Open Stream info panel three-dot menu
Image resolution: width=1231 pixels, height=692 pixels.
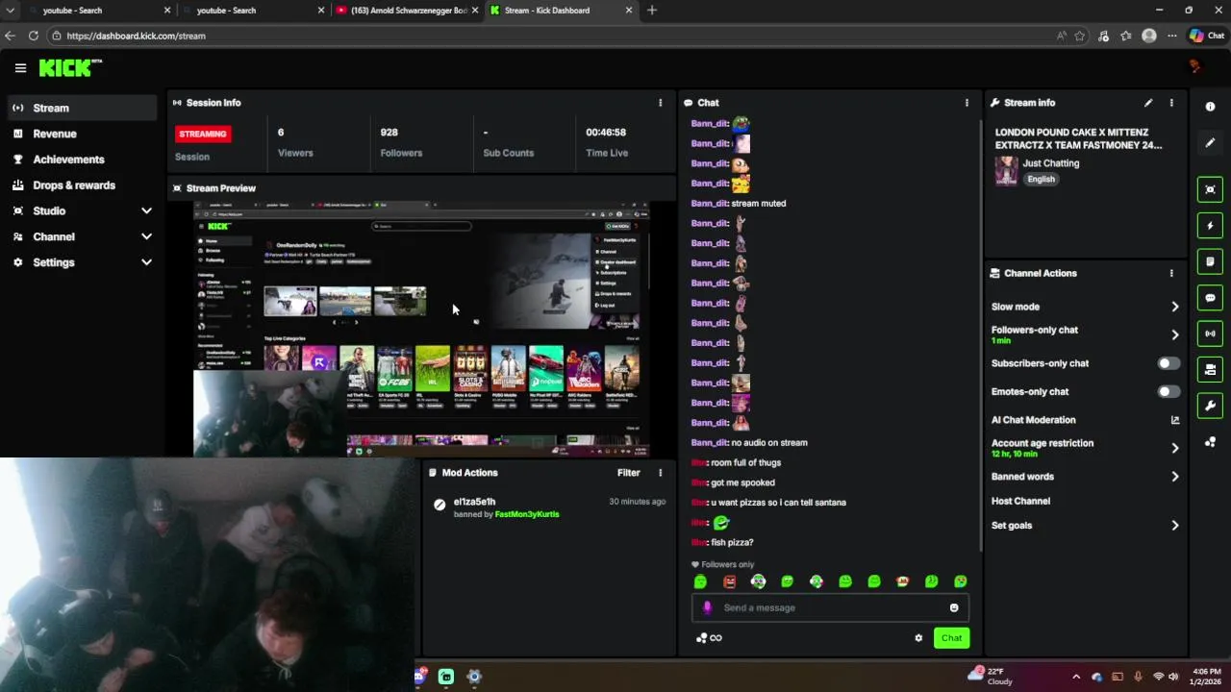1171,103
